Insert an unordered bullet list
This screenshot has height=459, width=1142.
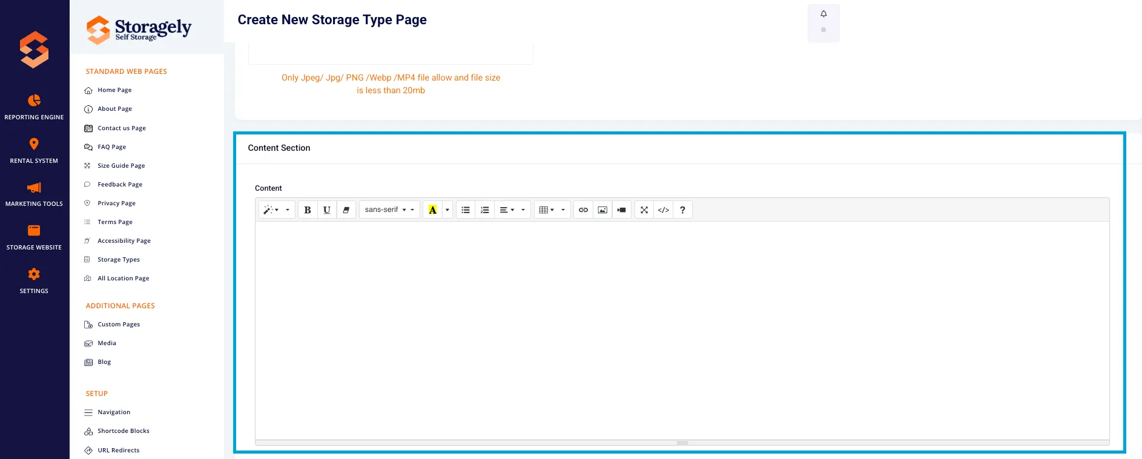point(466,210)
